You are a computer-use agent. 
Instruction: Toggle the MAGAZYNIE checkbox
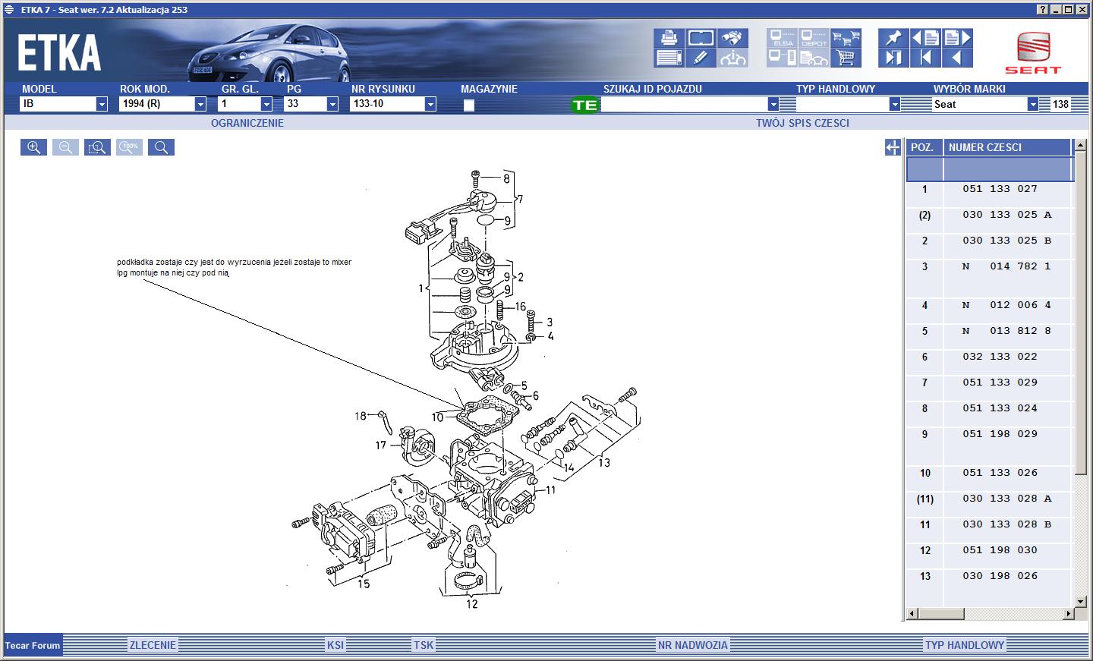pos(469,105)
